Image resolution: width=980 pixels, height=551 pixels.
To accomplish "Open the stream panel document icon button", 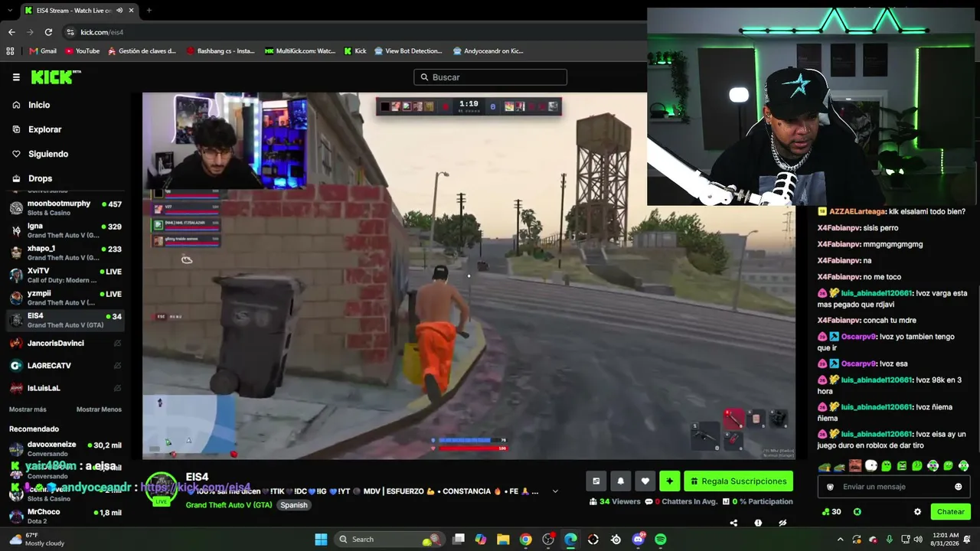I will (x=596, y=481).
